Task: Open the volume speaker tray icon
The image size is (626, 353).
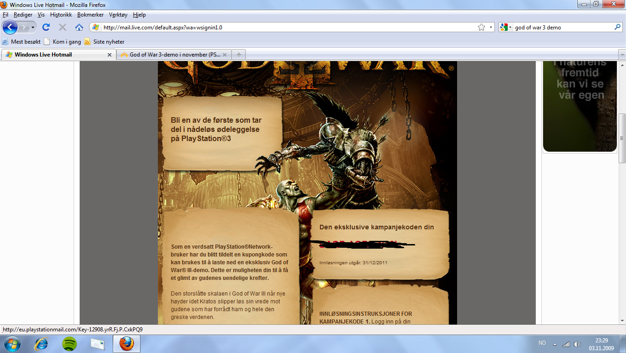Action: pyautogui.click(x=577, y=344)
